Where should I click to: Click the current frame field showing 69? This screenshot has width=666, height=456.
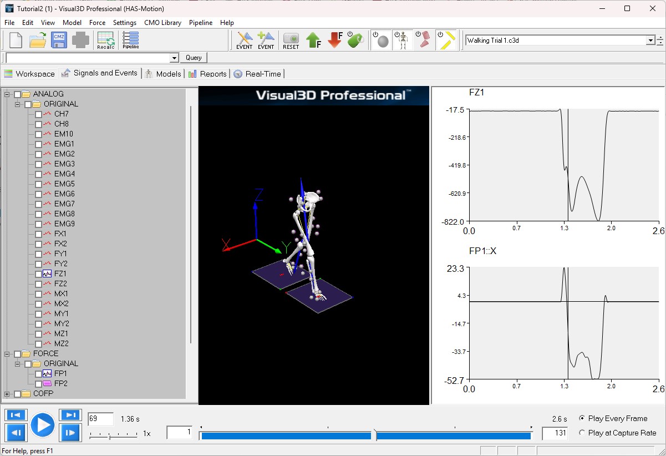click(x=100, y=419)
